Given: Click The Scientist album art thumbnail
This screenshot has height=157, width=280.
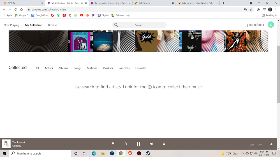Looking at the screenshot, I should (6, 144).
